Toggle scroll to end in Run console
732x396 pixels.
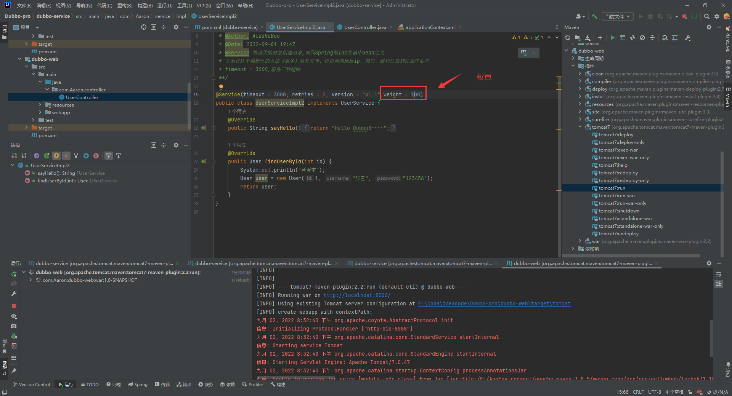click(x=719, y=284)
